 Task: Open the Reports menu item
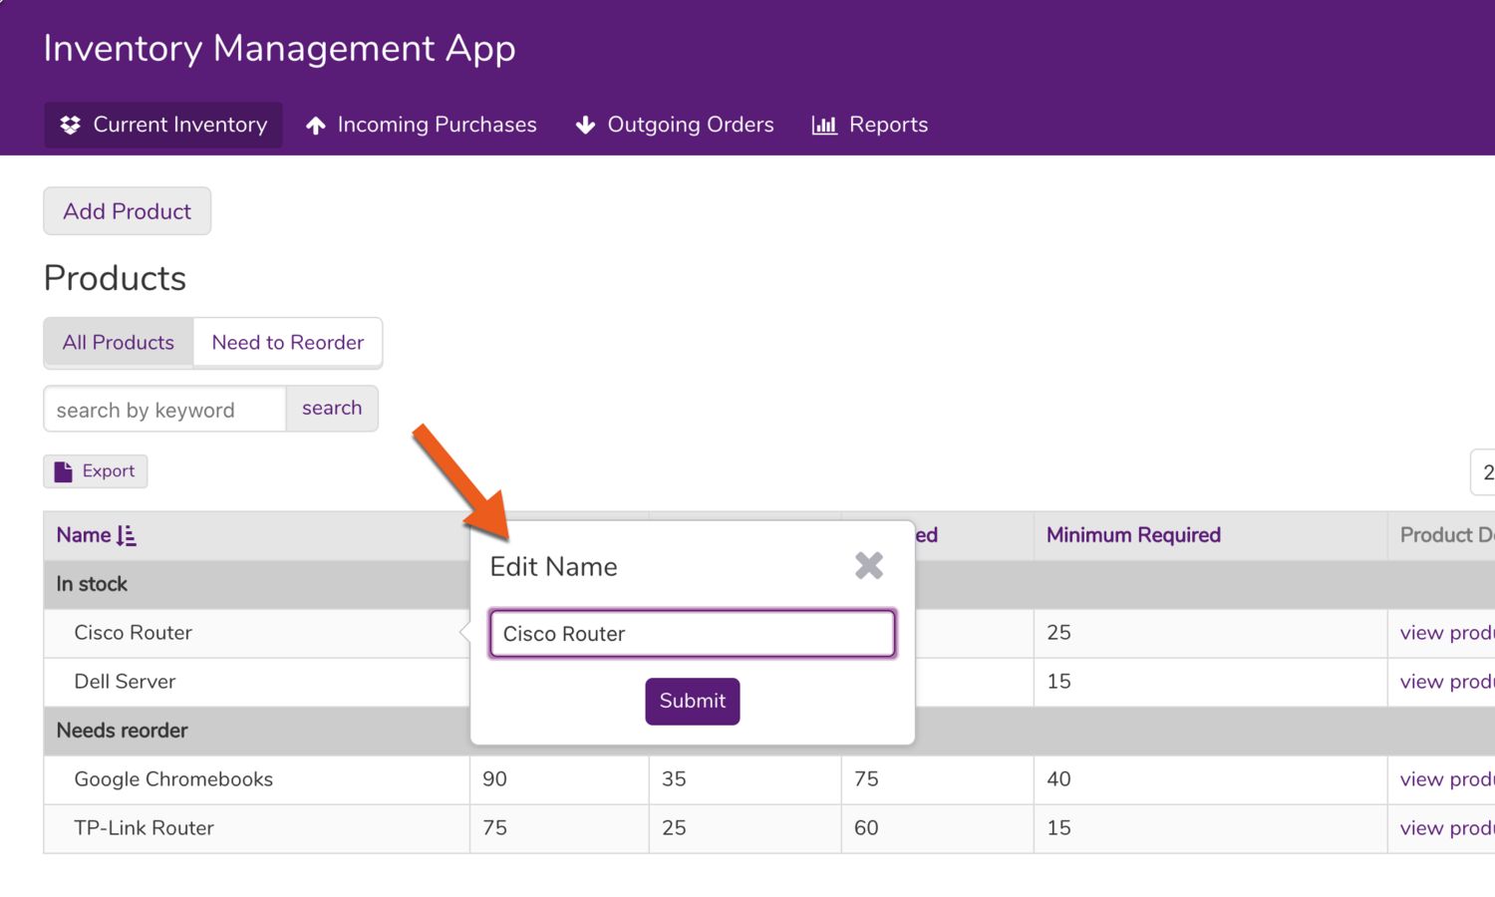coord(887,126)
